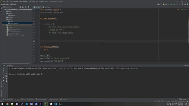
Task: Switch to the openAI.py editor tab
Action: click(47, 7)
